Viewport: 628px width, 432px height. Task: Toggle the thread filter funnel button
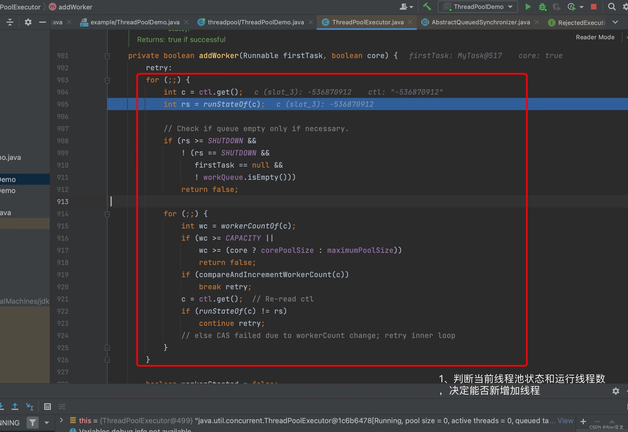coord(33,422)
